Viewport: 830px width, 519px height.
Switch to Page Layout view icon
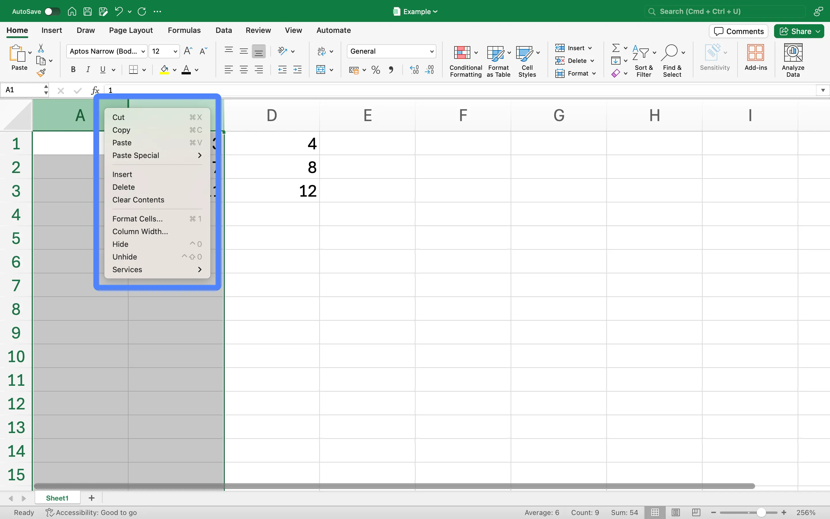(676, 512)
